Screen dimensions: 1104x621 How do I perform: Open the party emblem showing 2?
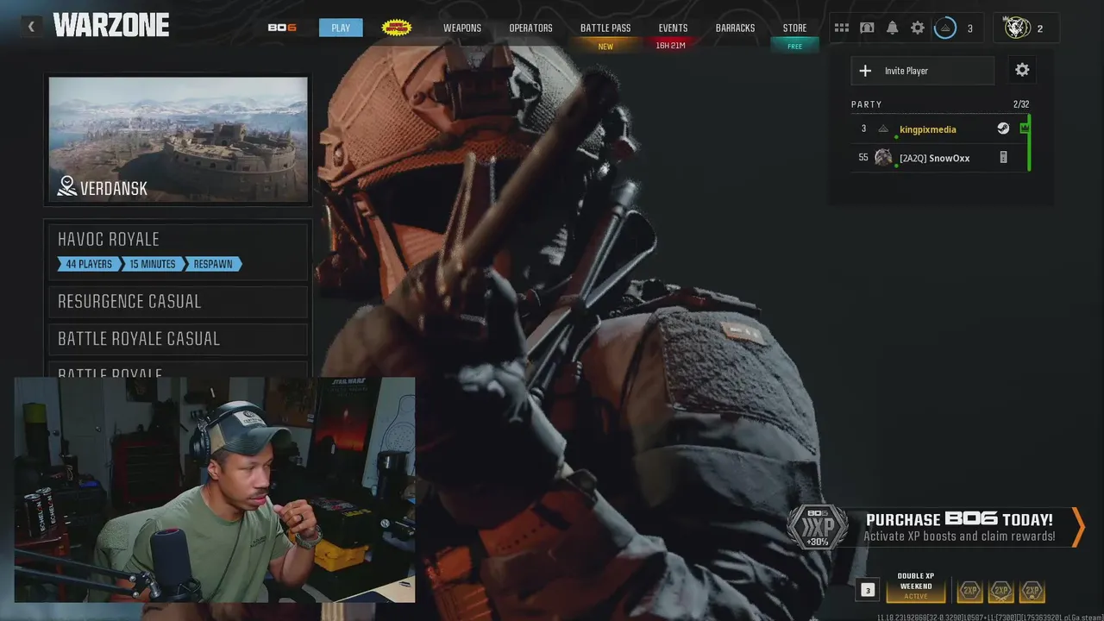pyautogui.click(x=1018, y=28)
